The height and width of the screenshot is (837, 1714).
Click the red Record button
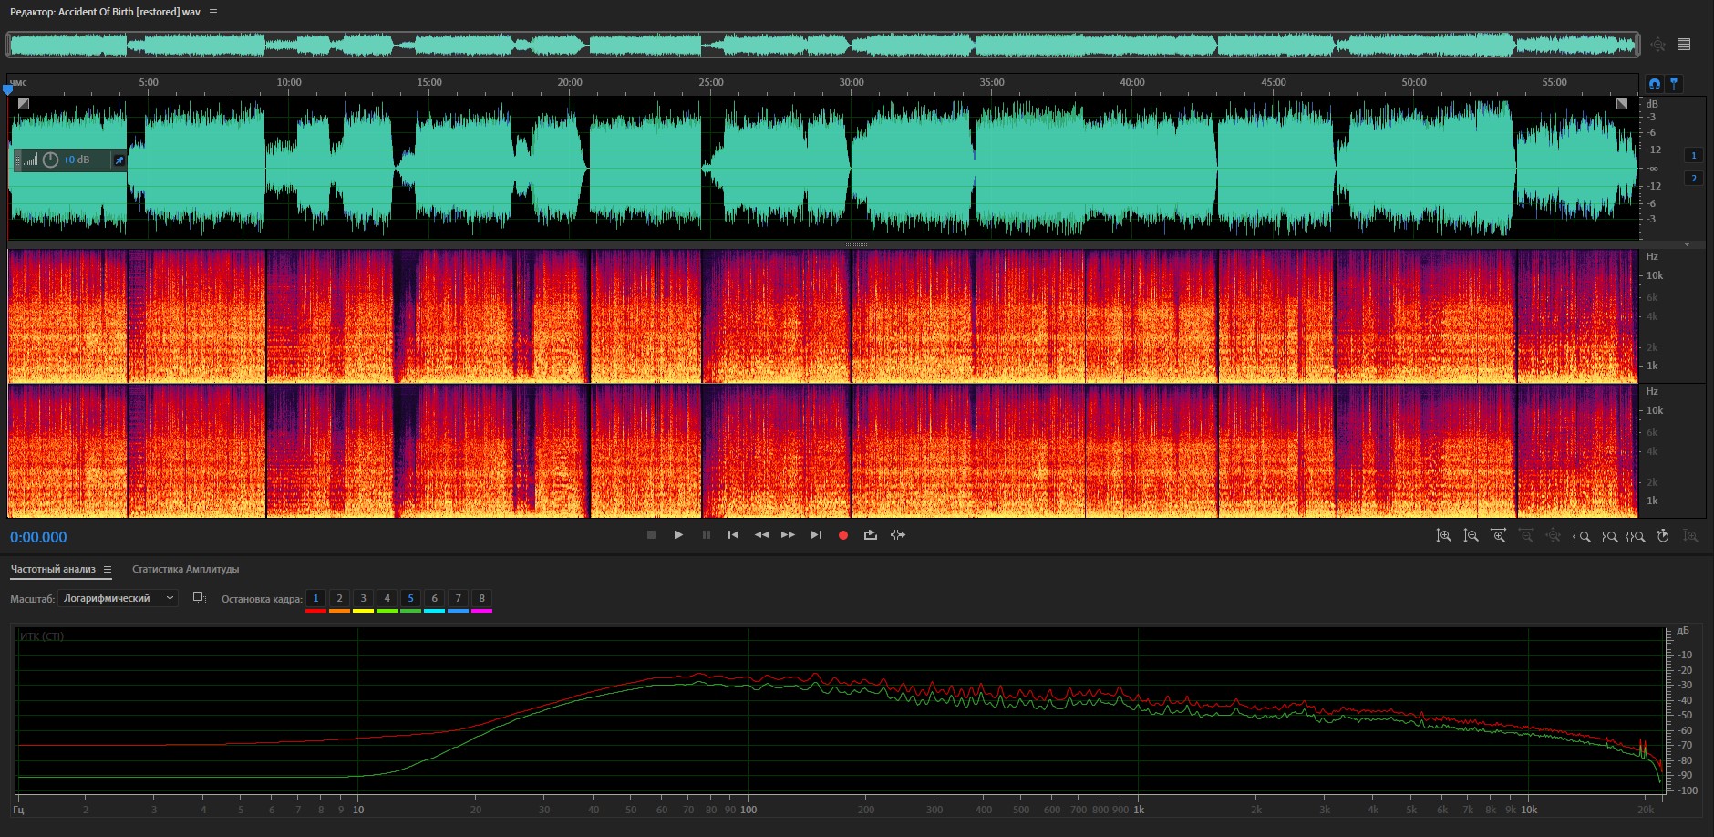843,535
